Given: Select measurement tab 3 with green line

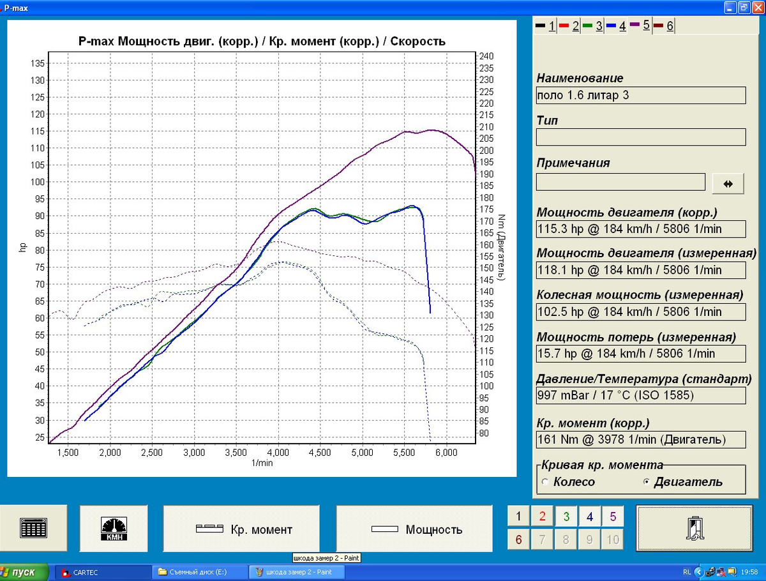Looking at the screenshot, I should pyautogui.click(x=592, y=26).
